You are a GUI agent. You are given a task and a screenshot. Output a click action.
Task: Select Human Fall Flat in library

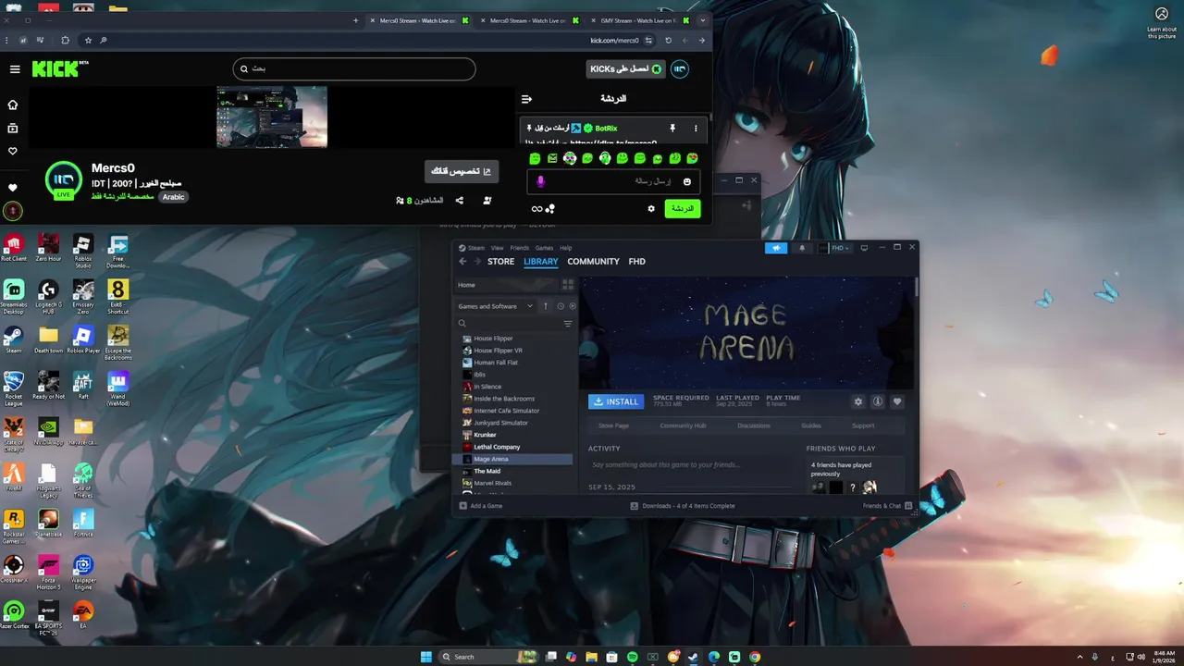(495, 363)
